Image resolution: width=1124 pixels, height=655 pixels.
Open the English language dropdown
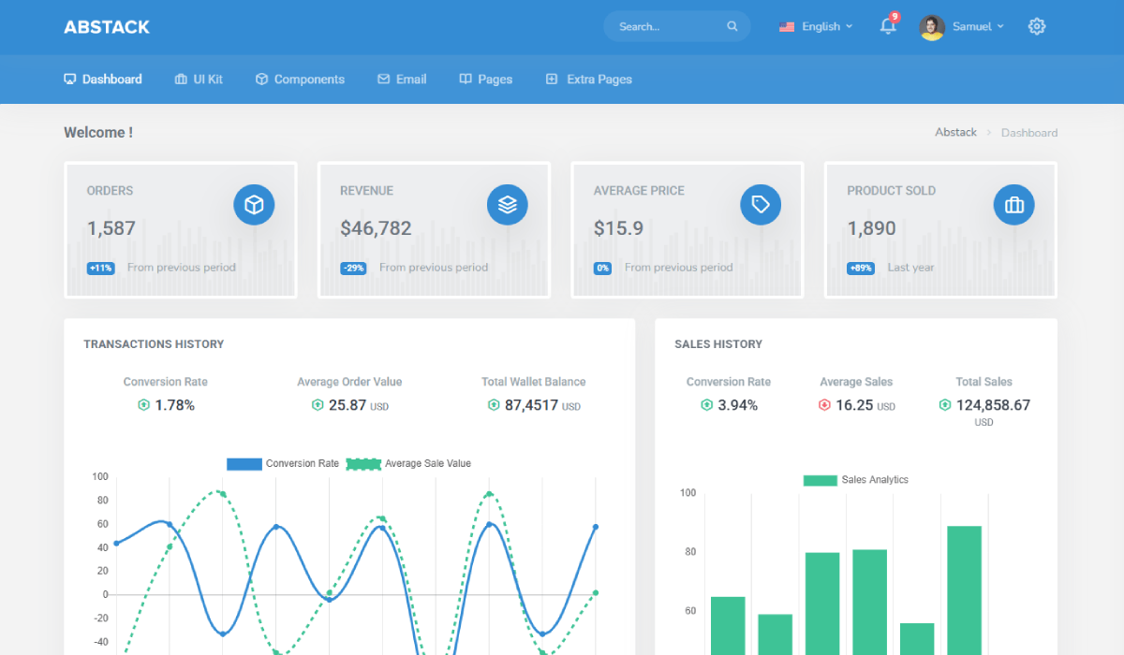click(816, 26)
